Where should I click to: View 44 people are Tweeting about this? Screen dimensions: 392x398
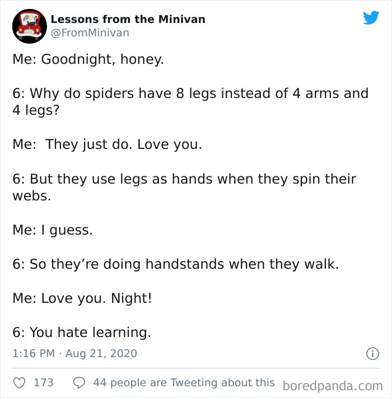point(184,382)
